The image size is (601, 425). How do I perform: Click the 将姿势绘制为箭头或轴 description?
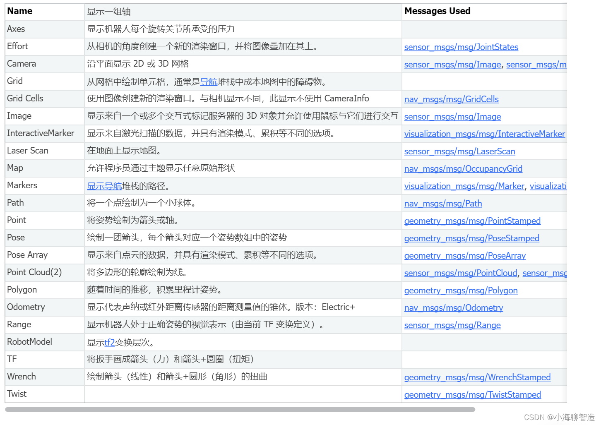pyautogui.click(x=133, y=221)
